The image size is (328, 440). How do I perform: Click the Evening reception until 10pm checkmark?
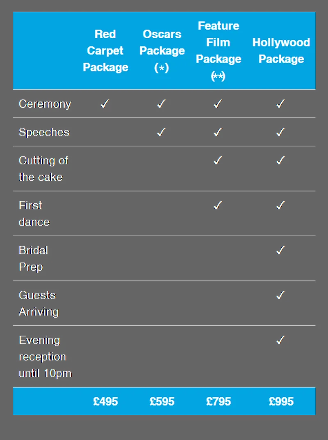pos(281,340)
